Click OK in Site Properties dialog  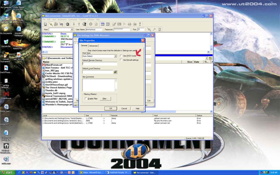pyautogui.click(x=111, y=108)
